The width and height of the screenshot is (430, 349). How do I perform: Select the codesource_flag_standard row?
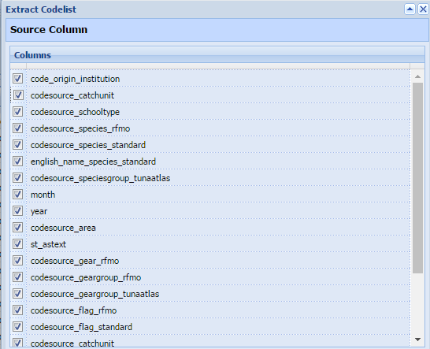pos(210,326)
